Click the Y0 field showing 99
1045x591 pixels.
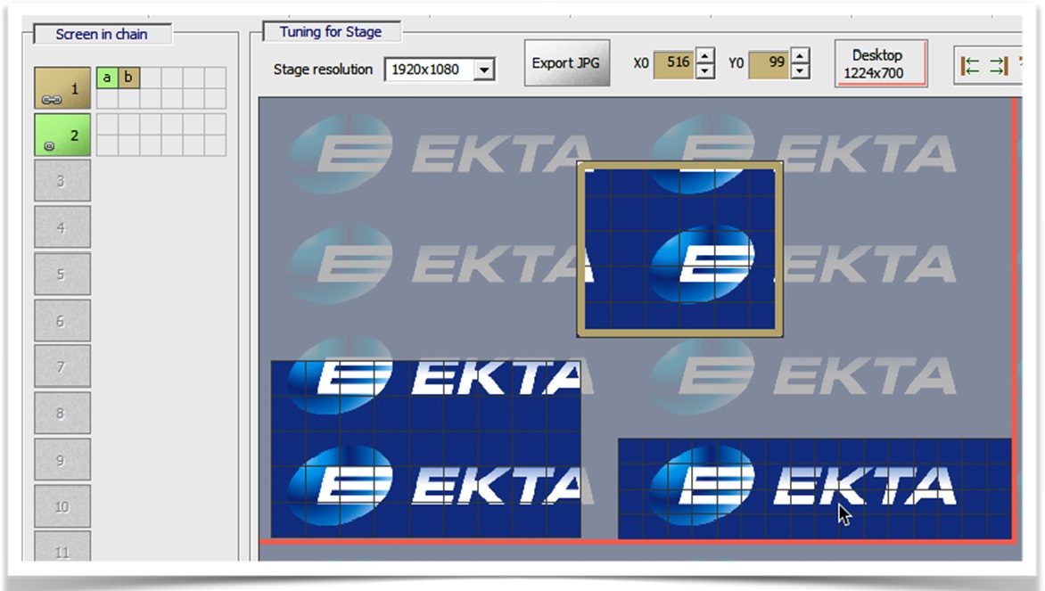pyautogui.click(x=769, y=63)
